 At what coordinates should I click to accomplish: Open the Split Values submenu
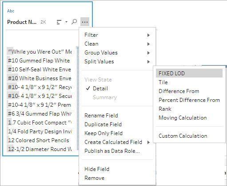[x=117, y=62]
